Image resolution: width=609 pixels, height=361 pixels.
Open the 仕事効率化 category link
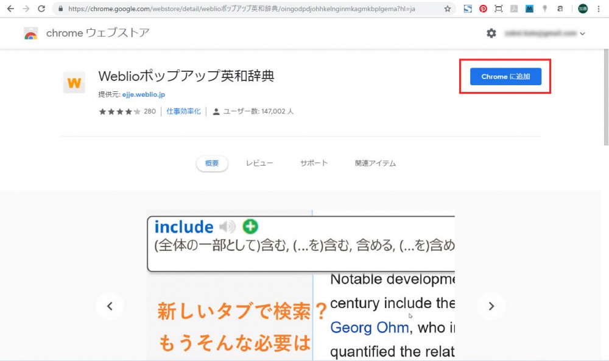183,111
